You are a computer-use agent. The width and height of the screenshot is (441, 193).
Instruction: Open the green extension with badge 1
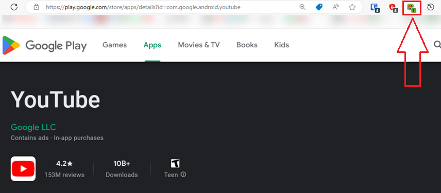[x=412, y=8]
